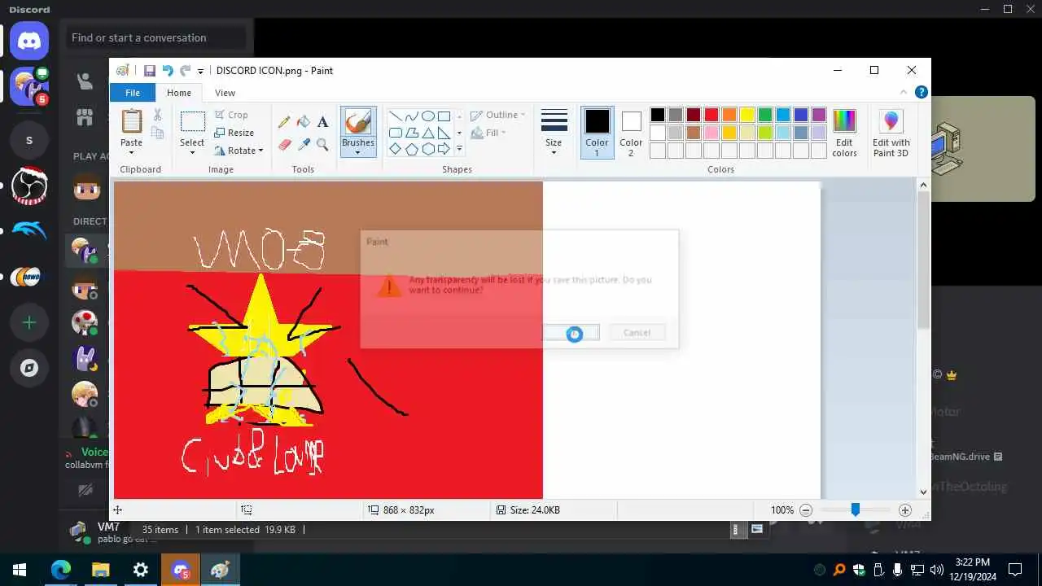Switch Explorer to details view icon
The image size is (1042, 586).
coord(739,529)
